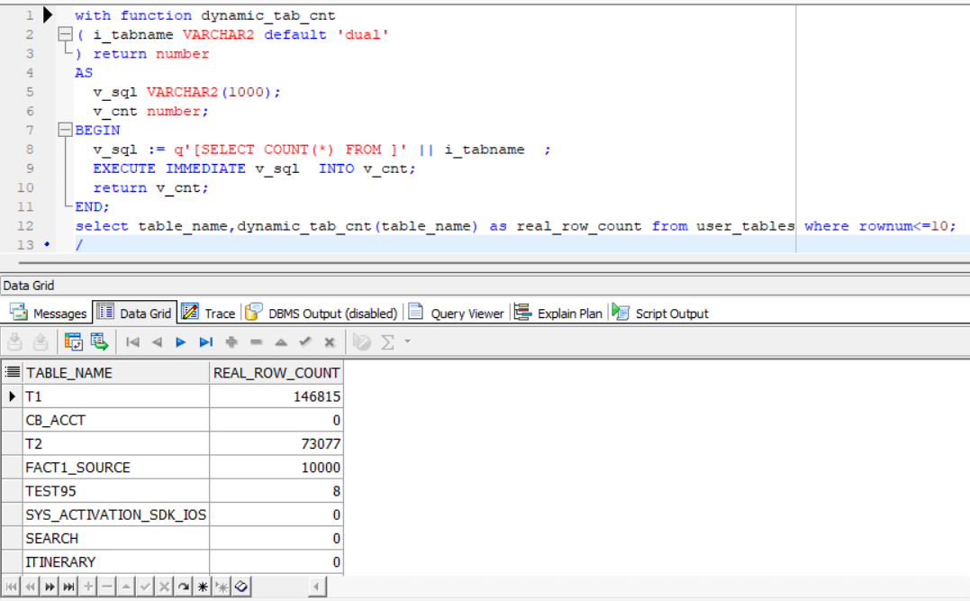The image size is (970, 601).
Task: Collapse the function parameter block at line 2
Action: point(64,35)
